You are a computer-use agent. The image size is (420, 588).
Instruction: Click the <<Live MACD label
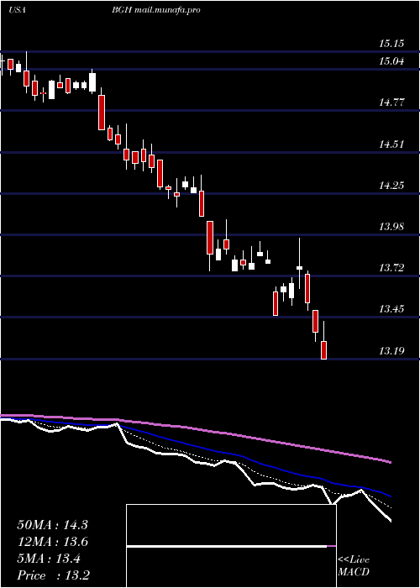[x=354, y=566]
